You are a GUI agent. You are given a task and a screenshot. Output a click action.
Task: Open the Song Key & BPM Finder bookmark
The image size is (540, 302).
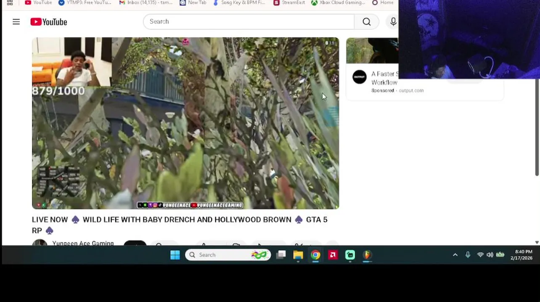(x=239, y=3)
